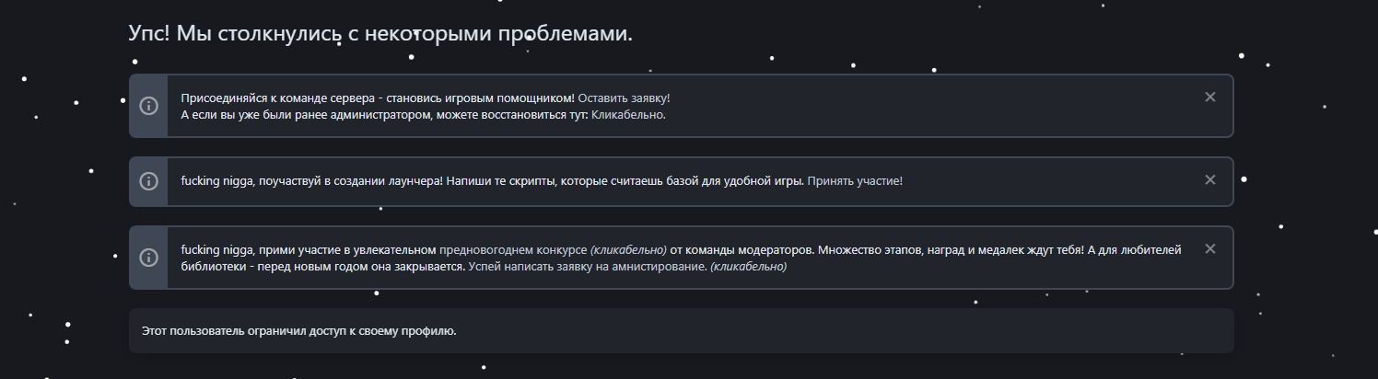Click info icon in server team recruitment notice
Image resolution: width=1378 pixels, height=379 pixels.
point(148,106)
